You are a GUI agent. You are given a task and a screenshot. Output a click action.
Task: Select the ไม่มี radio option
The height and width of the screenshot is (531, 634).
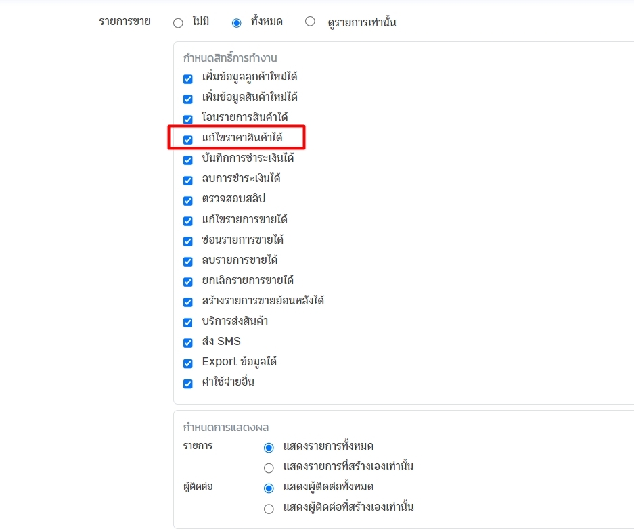coord(178,23)
